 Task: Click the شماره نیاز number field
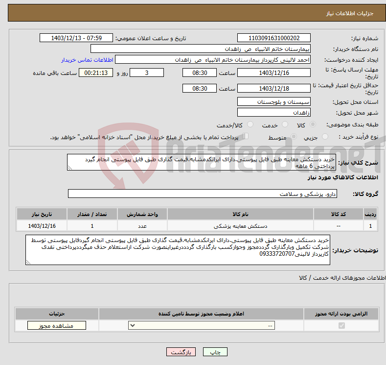click(274, 38)
